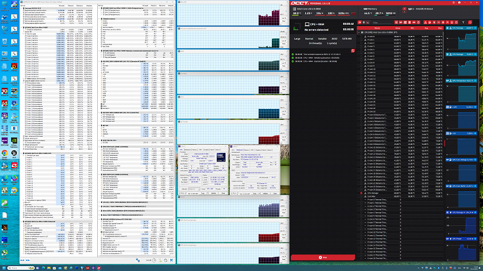Click HWiNFO clock icon in bottom toolbar
The width and height of the screenshot is (483, 271).
154,260
